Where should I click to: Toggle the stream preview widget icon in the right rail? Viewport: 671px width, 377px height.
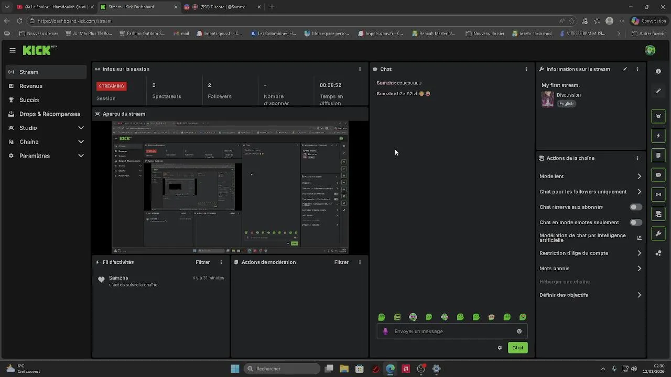click(658, 116)
